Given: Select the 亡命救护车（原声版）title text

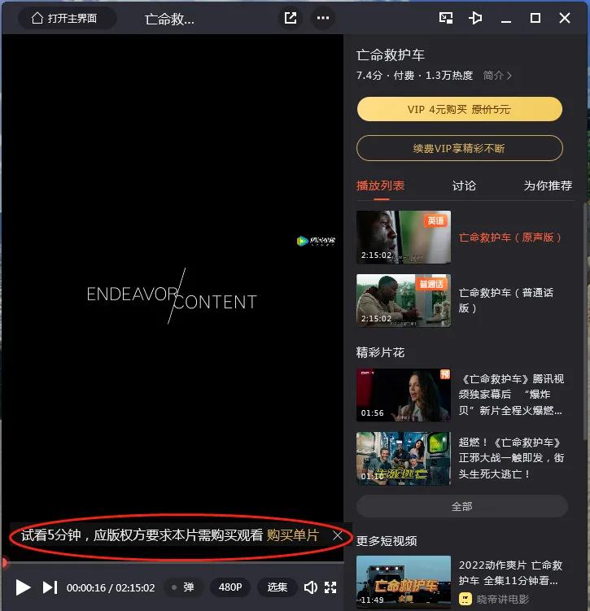Looking at the screenshot, I should [x=510, y=238].
